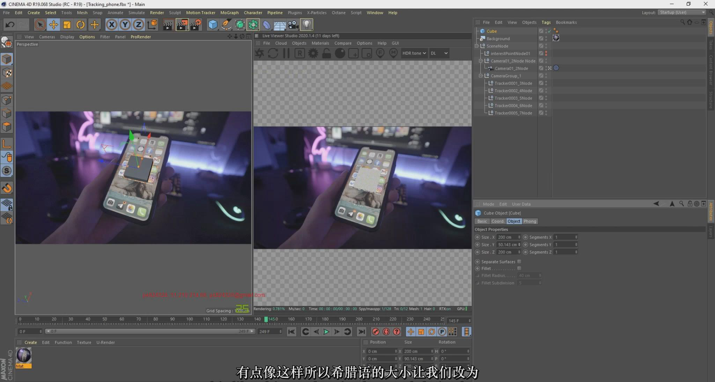Open Octane menu
This screenshot has height=382, width=715.
338,13
